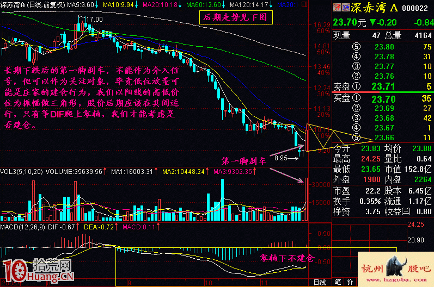434x287 pixels.
Task: Select sell level ⑤ marker at 23.80
Action: [x=356, y=47]
